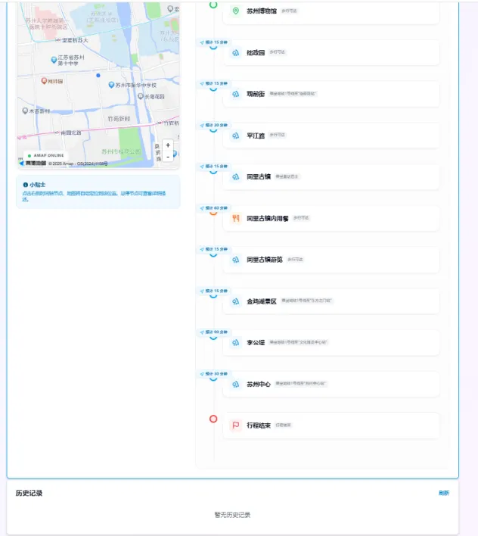Click the AMAP ONLINE status badge
This screenshot has height=536, width=478.
(45, 155)
